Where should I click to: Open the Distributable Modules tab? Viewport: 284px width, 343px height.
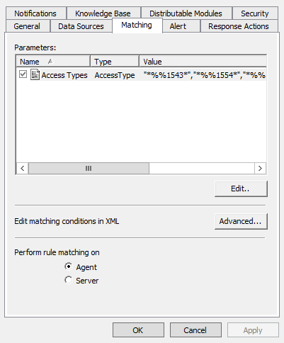click(x=186, y=13)
